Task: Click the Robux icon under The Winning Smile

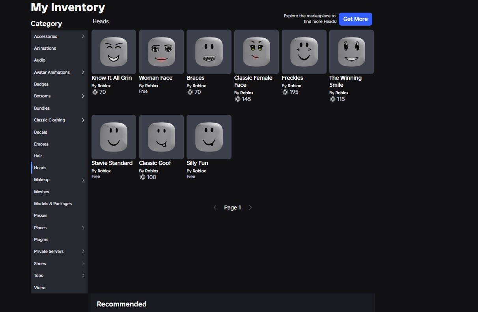Action: tap(332, 99)
